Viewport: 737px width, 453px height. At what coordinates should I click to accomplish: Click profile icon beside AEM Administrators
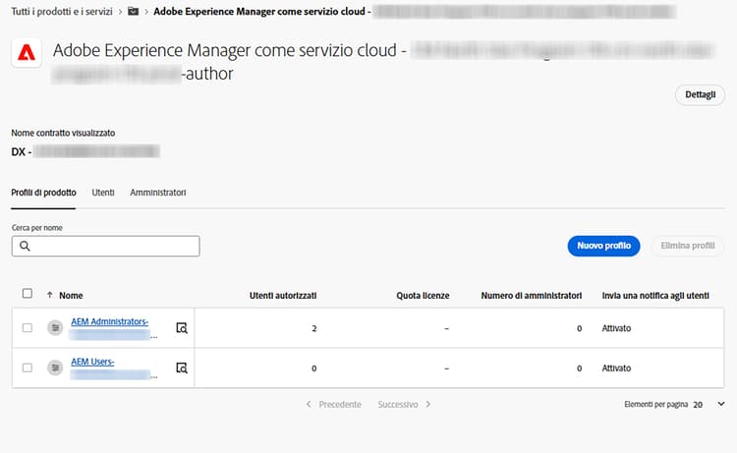pos(55,327)
